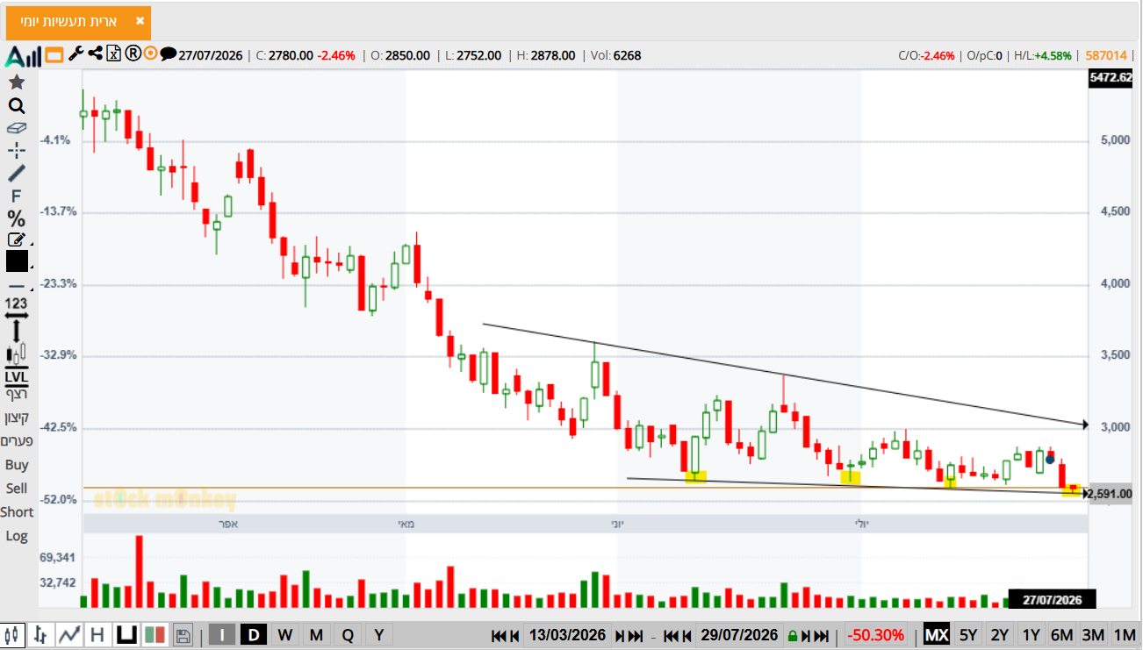The image size is (1143, 650).
Task: Select the trend line drawing tool
Action: pyautogui.click(x=17, y=173)
